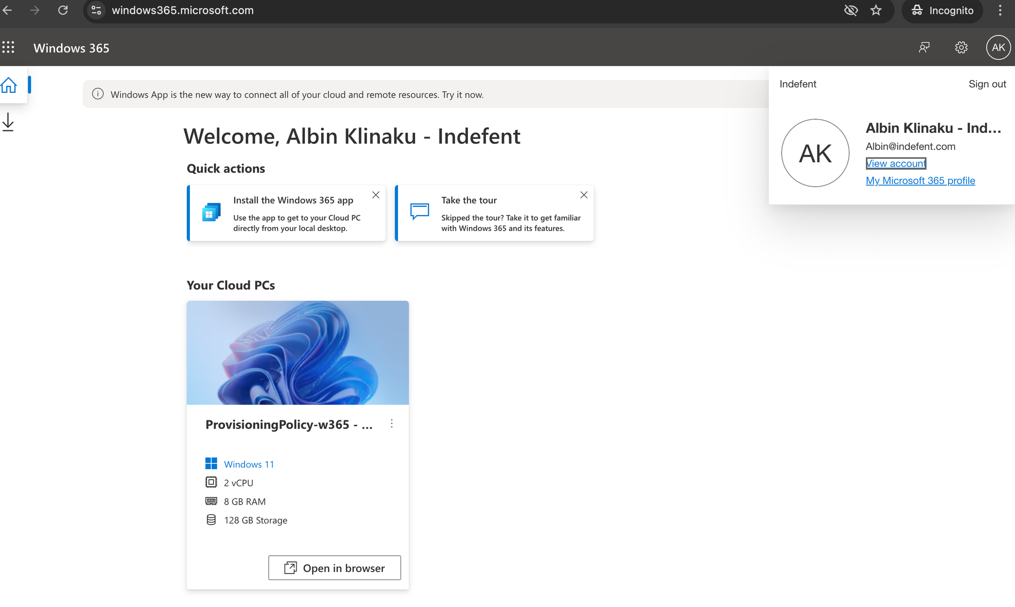Dismiss the Take the tour card
The image size is (1015, 607).
584,195
